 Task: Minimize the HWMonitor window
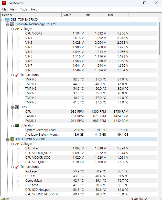pyautogui.click(x=133, y=3)
